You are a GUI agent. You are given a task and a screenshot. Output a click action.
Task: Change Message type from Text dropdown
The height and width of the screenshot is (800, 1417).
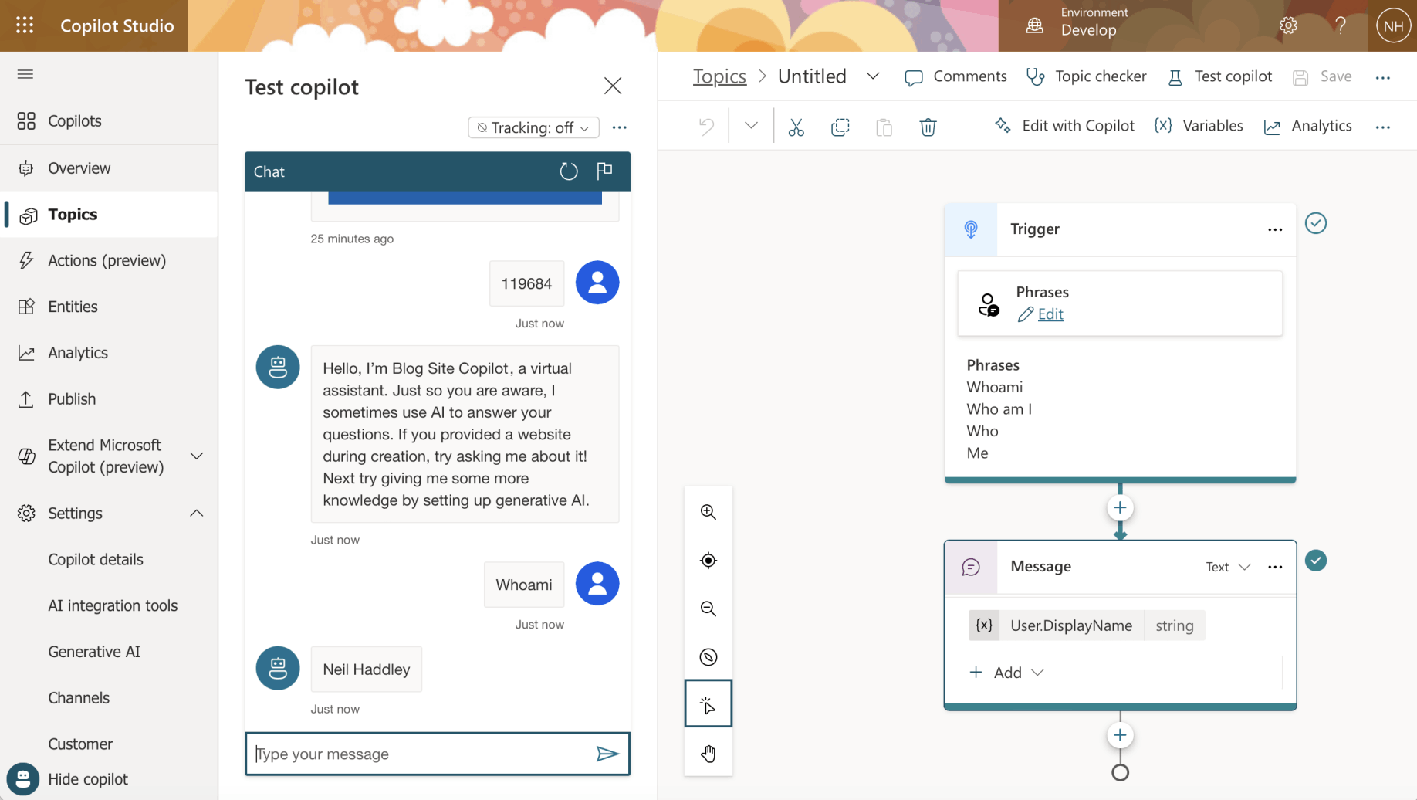pyautogui.click(x=1228, y=567)
